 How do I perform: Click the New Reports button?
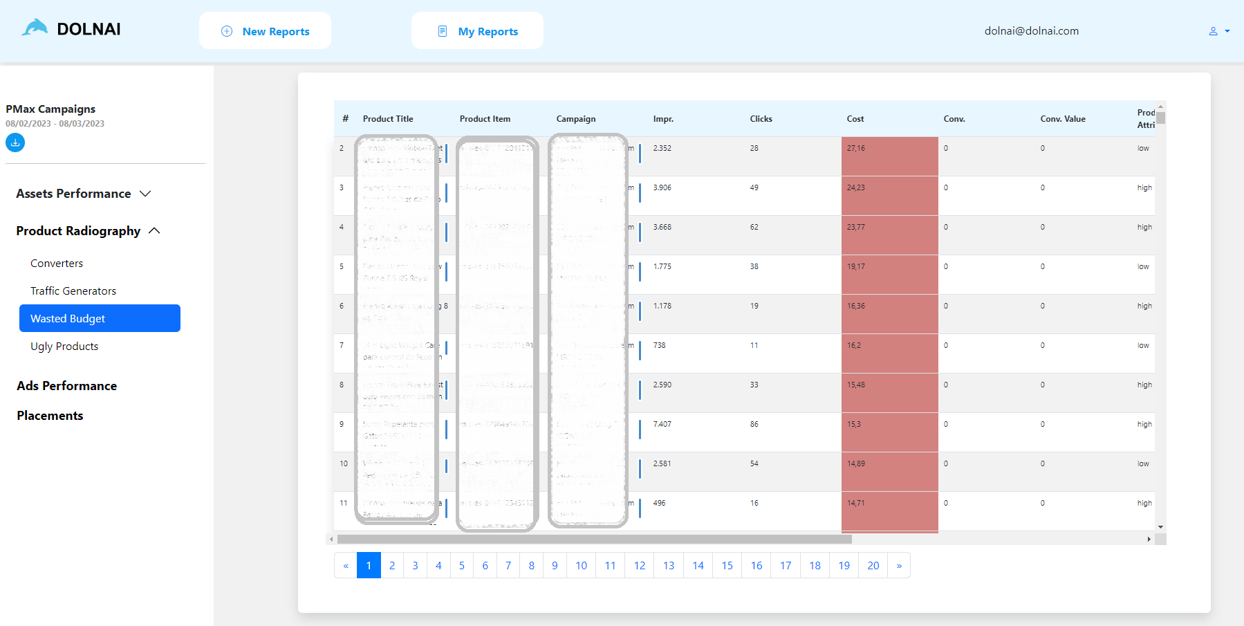pos(265,30)
